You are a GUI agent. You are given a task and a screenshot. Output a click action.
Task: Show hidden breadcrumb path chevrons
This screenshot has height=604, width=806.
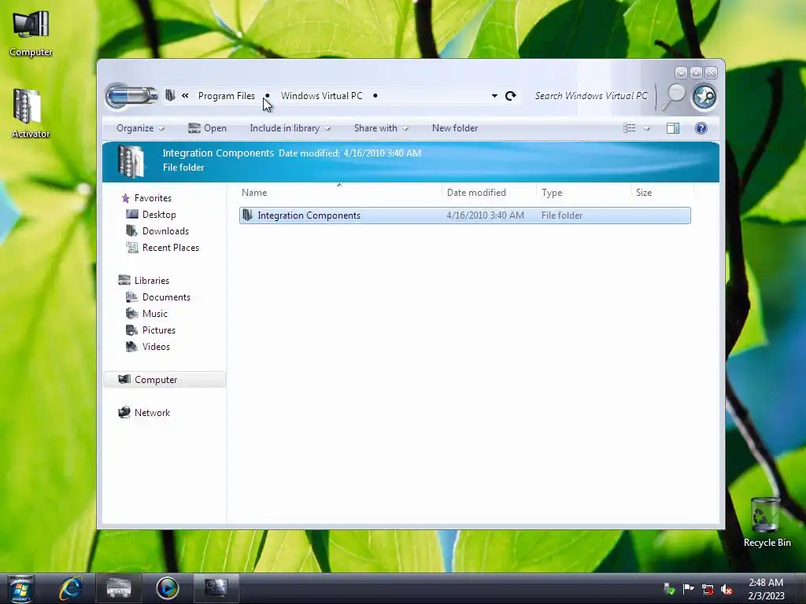click(x=185, y=95)
